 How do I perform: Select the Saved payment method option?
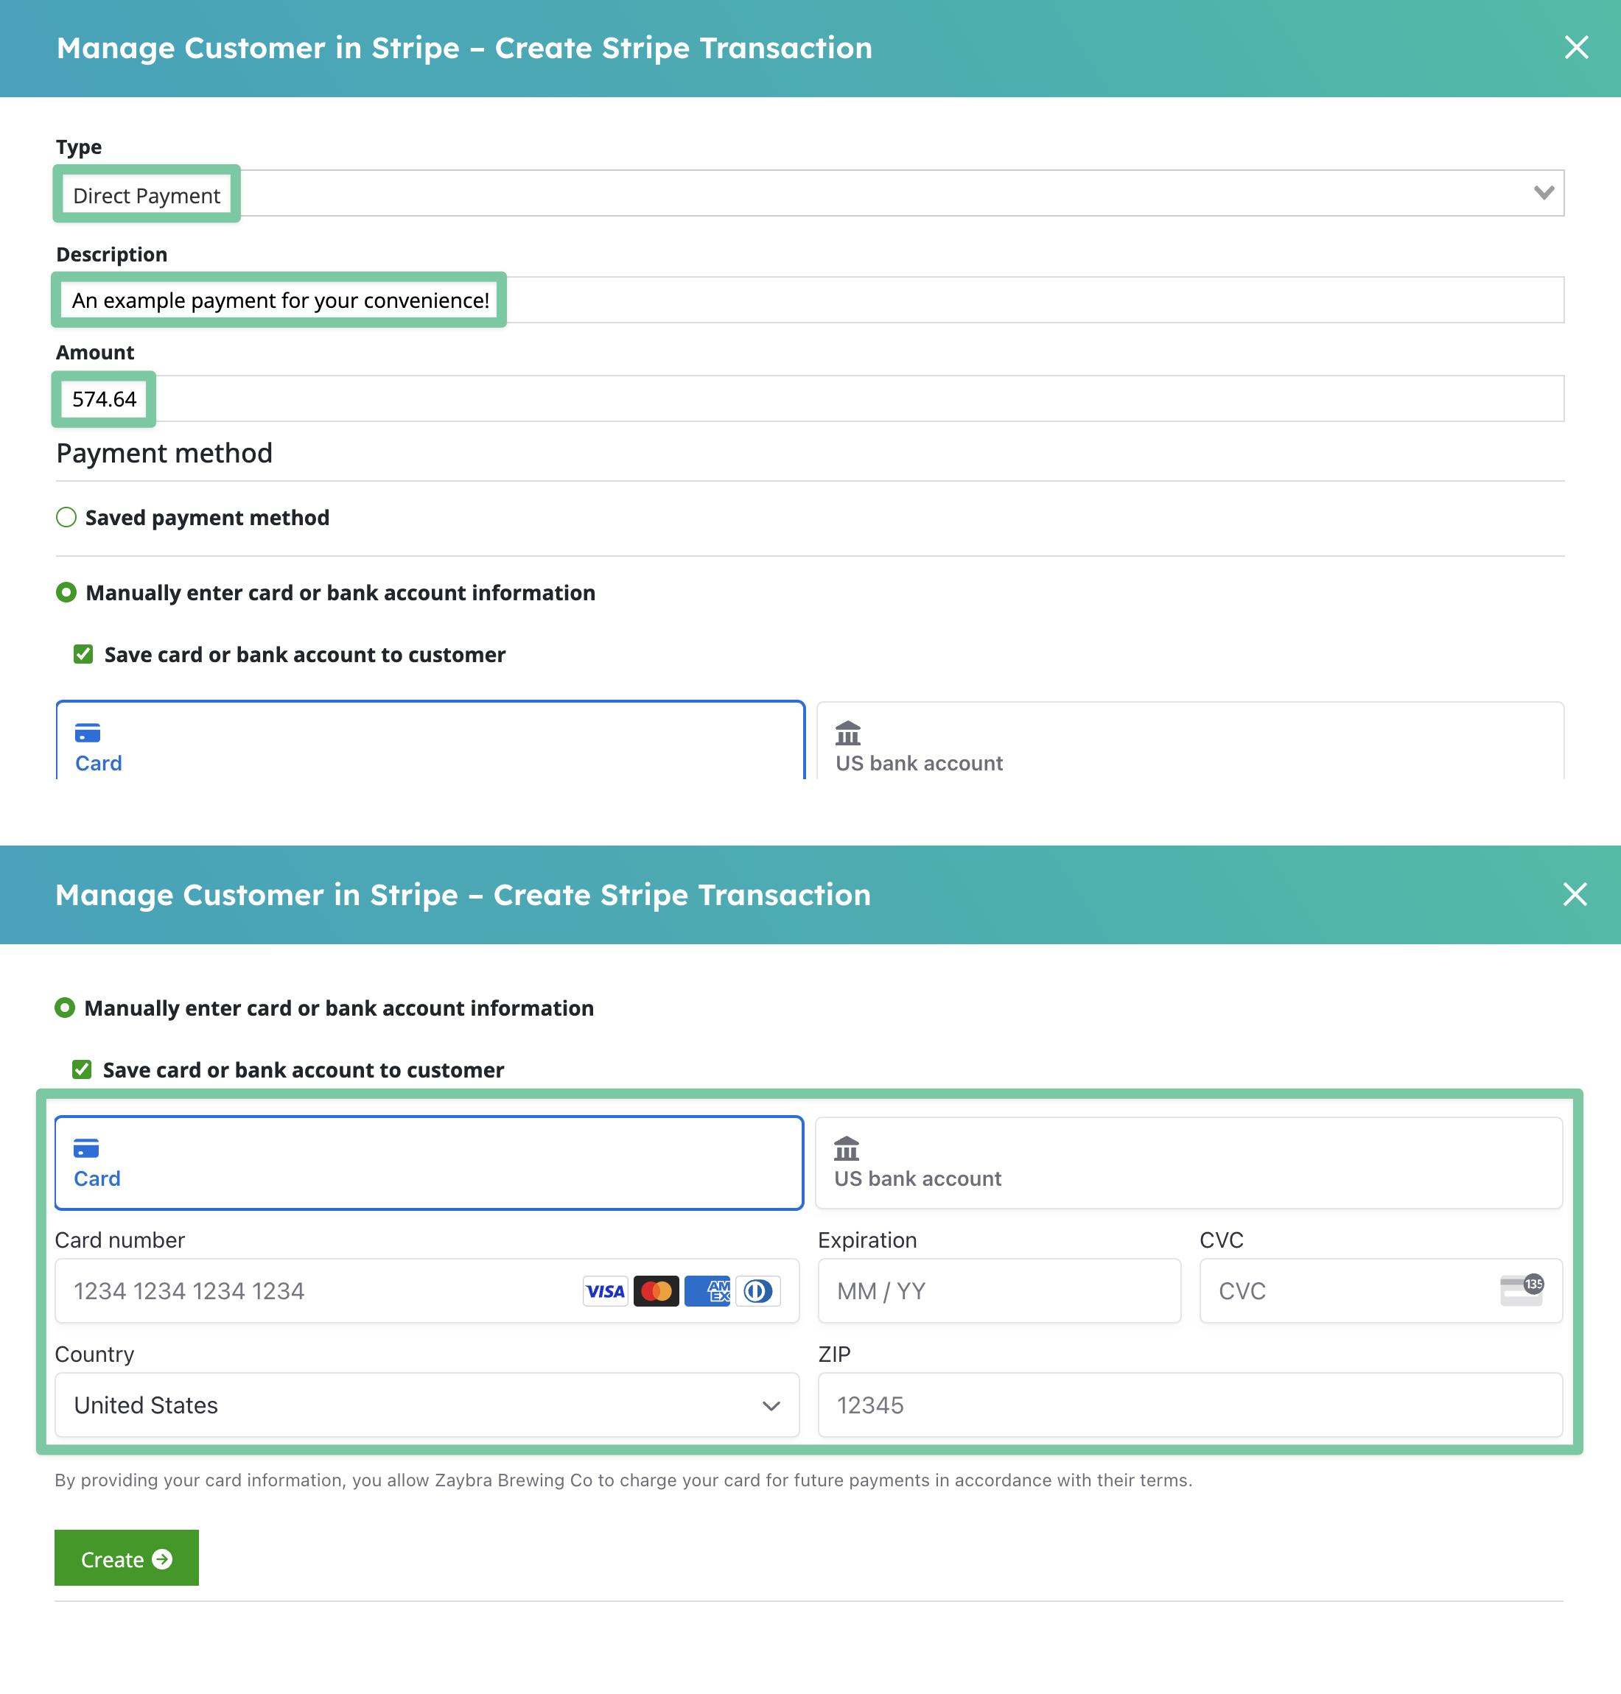point(66,516)
